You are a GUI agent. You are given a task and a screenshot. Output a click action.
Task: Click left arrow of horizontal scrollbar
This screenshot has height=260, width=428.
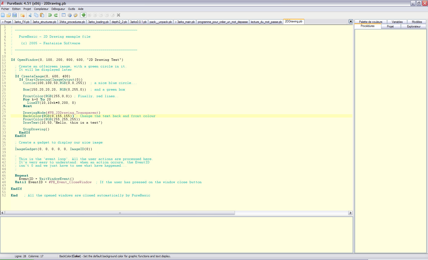pyautogui.click(x=3, y=213)
